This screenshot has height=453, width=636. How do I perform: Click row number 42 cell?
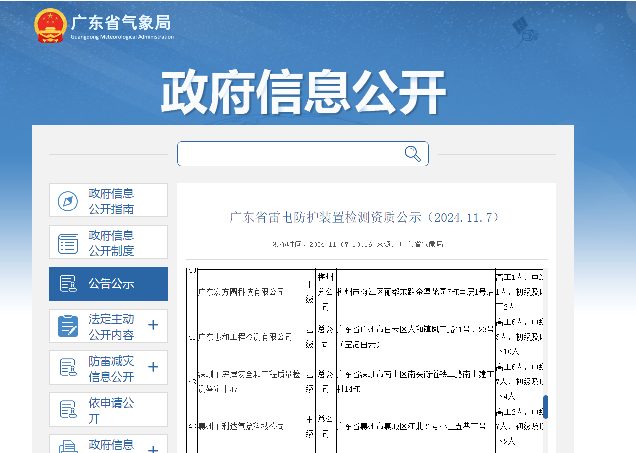tap(192, 382)
